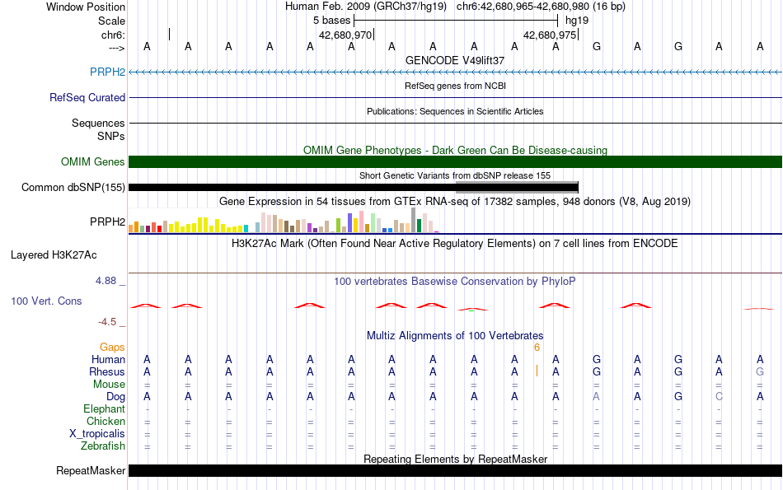Open the blue PRPH2 GENCODE track label
The width and height of the screenshot is (783, 490).
coord(107,72)
